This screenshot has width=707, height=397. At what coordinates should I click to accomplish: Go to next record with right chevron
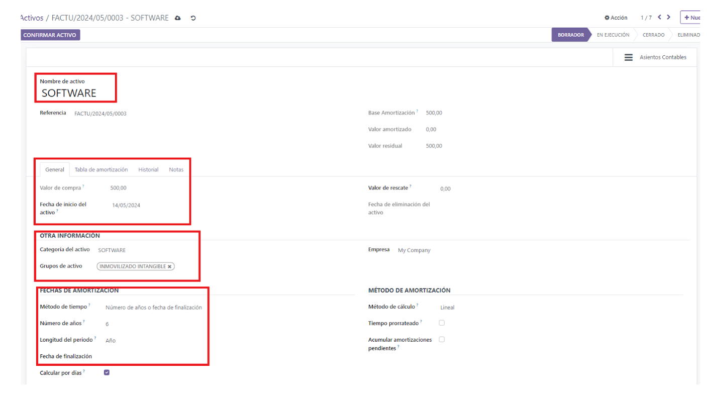tap(668, 17)
